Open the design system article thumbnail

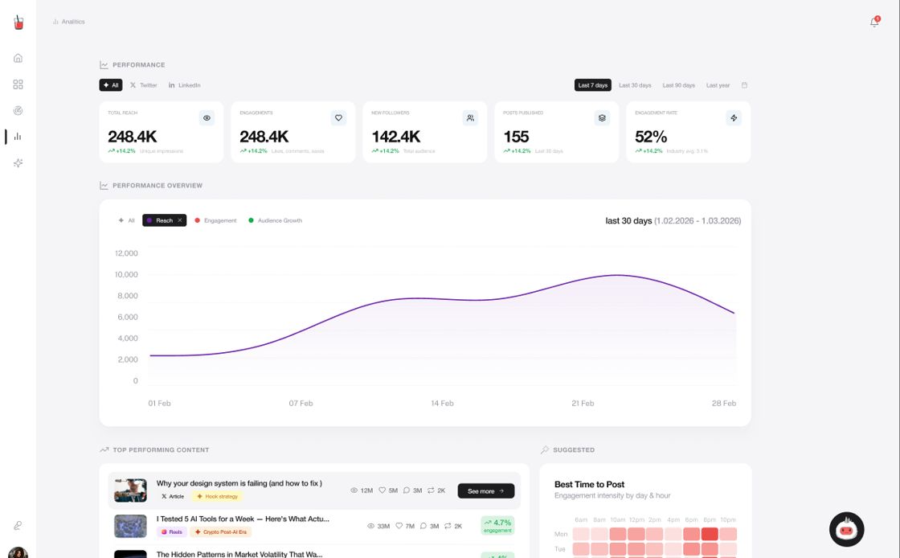point(130,490)
